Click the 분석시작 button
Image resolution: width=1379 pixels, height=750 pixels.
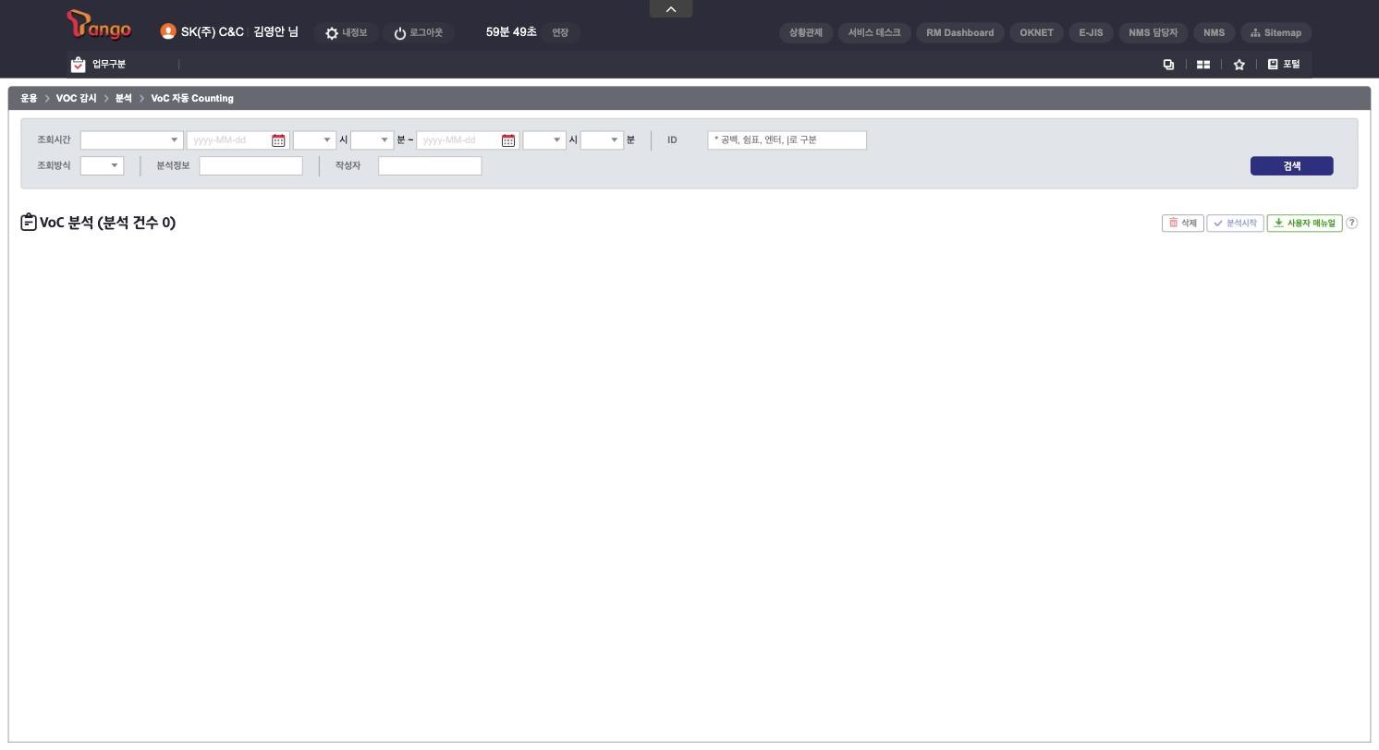1235,224
